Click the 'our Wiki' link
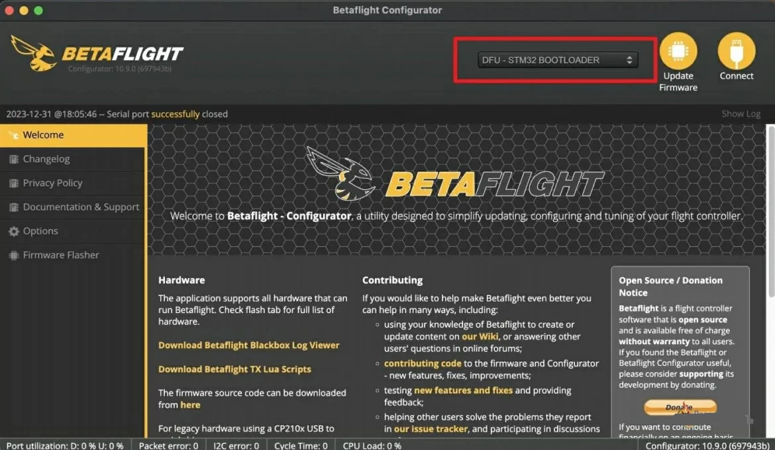 click(480, 336)
